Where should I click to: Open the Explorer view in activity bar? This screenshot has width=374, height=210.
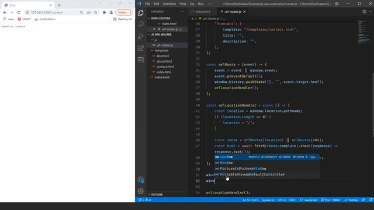[141, 13]
